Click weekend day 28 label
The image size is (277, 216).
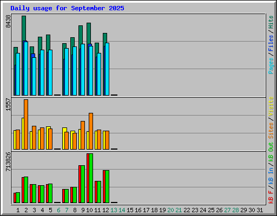click(x=235, y=210)
